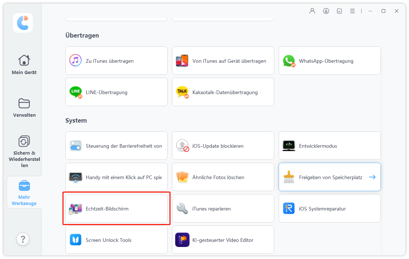Open Steuerung der Barrierefreiheit tool

(116, 146)
